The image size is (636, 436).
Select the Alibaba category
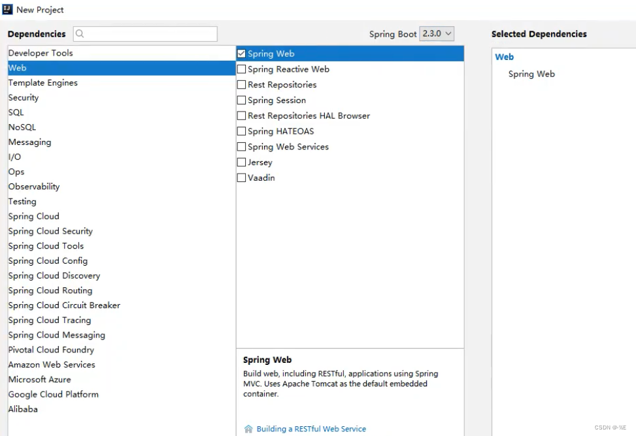click(x=122, y=409)
